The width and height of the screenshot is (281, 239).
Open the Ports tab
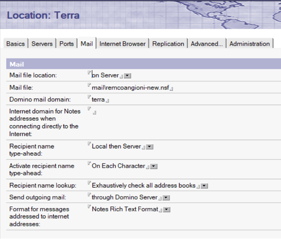click(x=66, y=44)
